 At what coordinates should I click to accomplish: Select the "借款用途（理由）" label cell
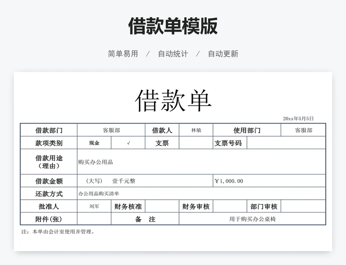coord(49,162)
